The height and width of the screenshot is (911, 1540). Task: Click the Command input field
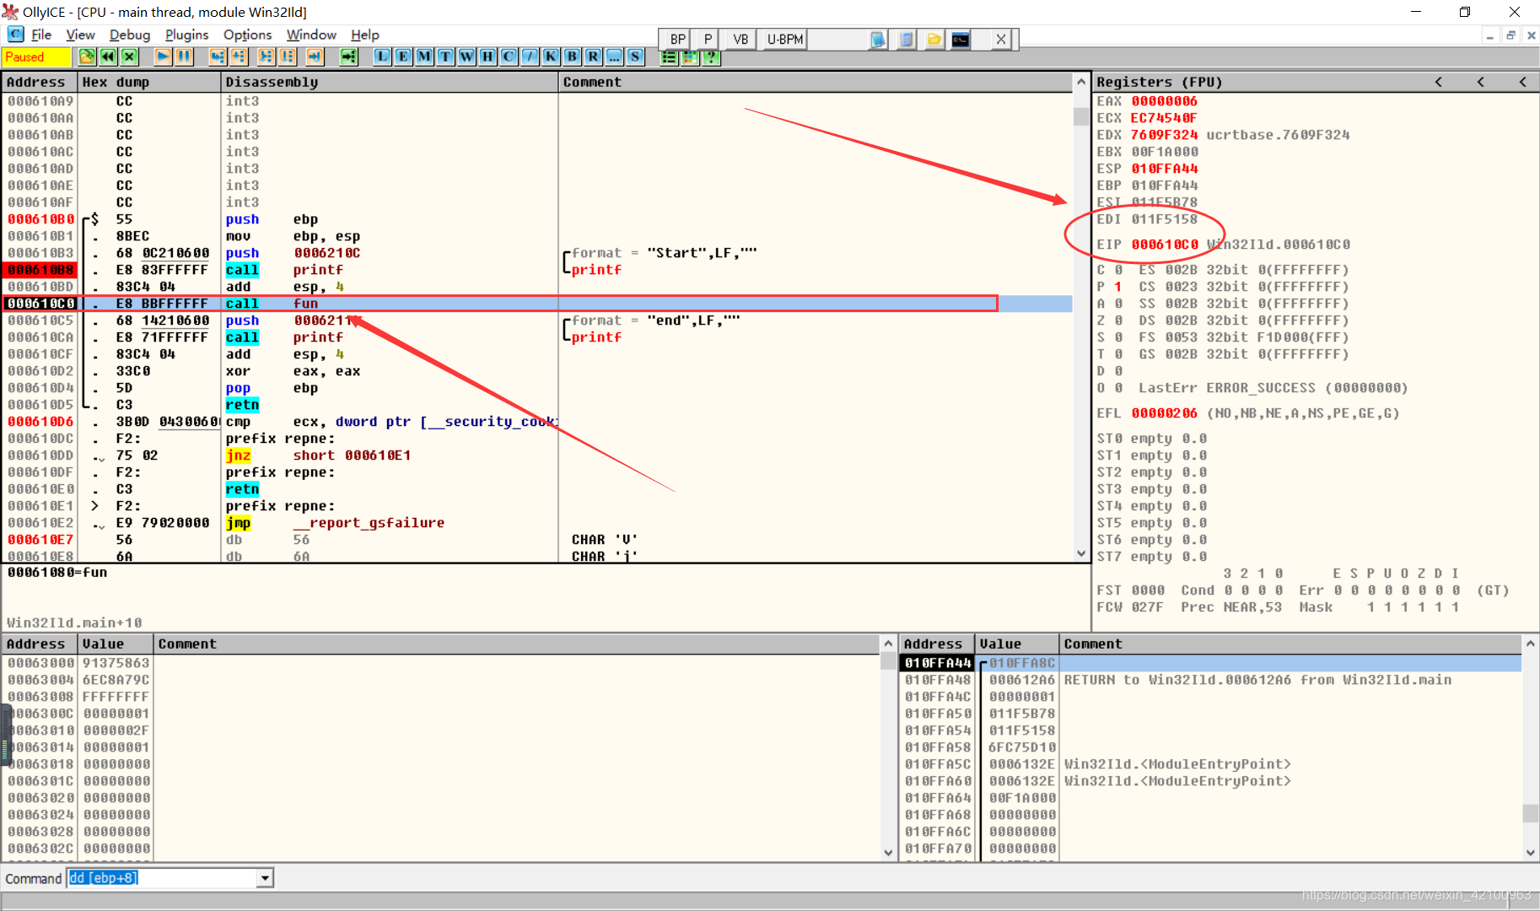(163, 878)
